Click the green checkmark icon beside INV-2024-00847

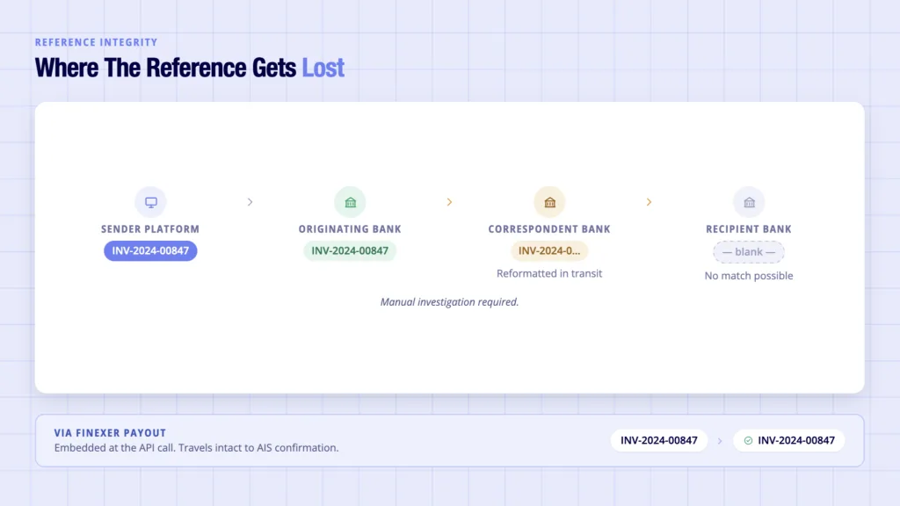click(748, 441)
